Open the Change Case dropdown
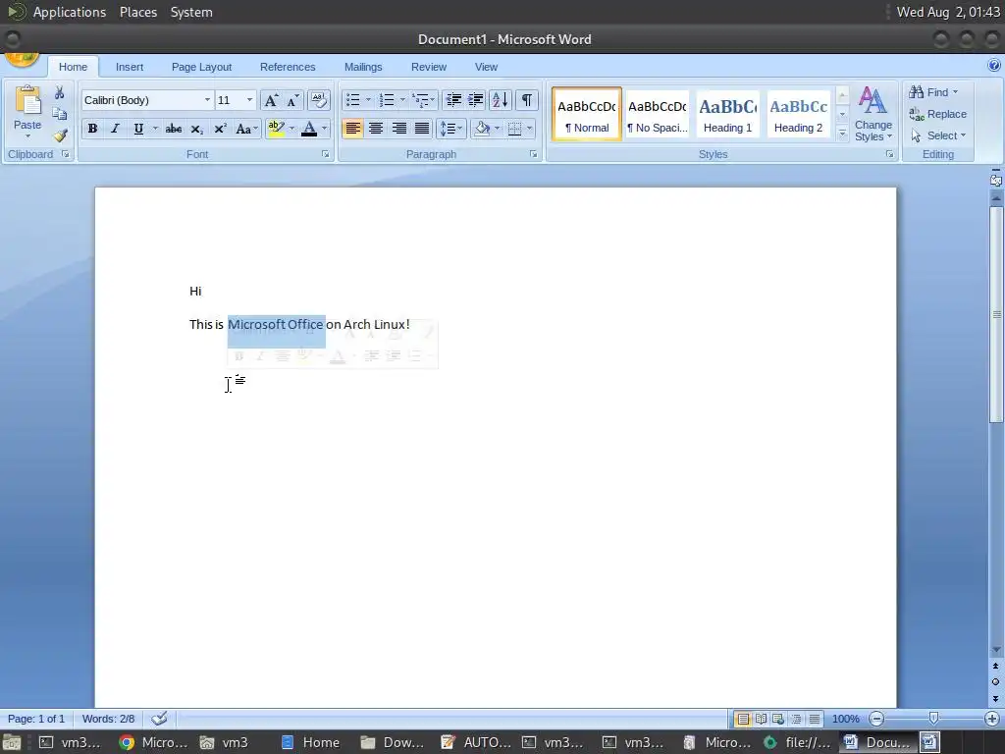This screenshot has height=754, width=1005. [246, 129]
